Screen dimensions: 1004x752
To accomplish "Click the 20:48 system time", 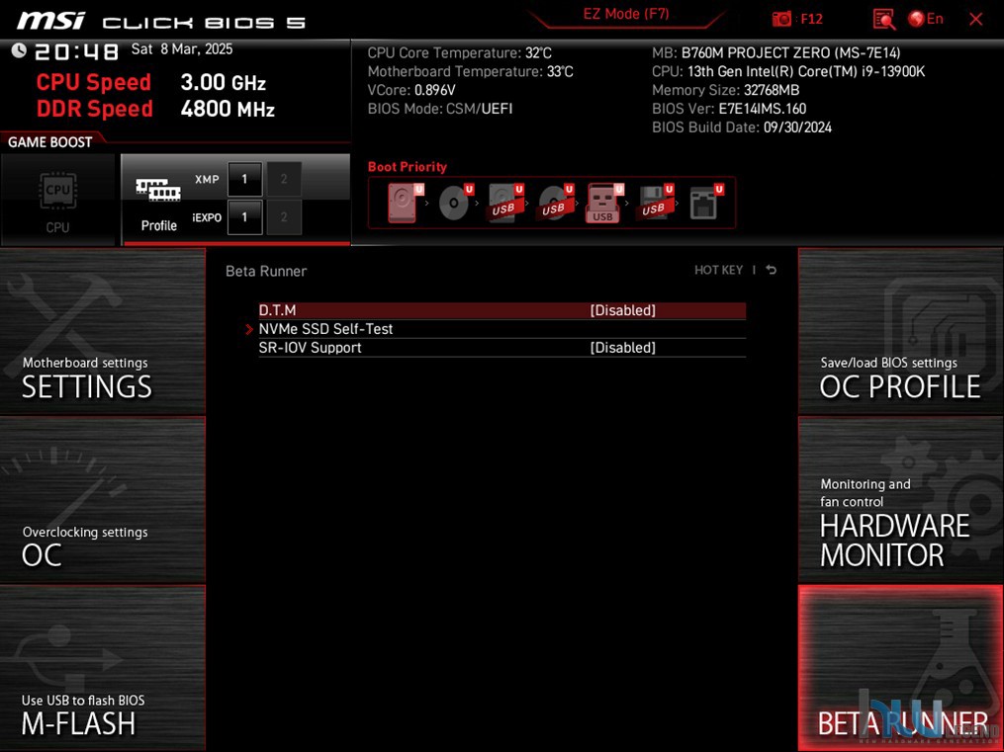I will (76, 51).
